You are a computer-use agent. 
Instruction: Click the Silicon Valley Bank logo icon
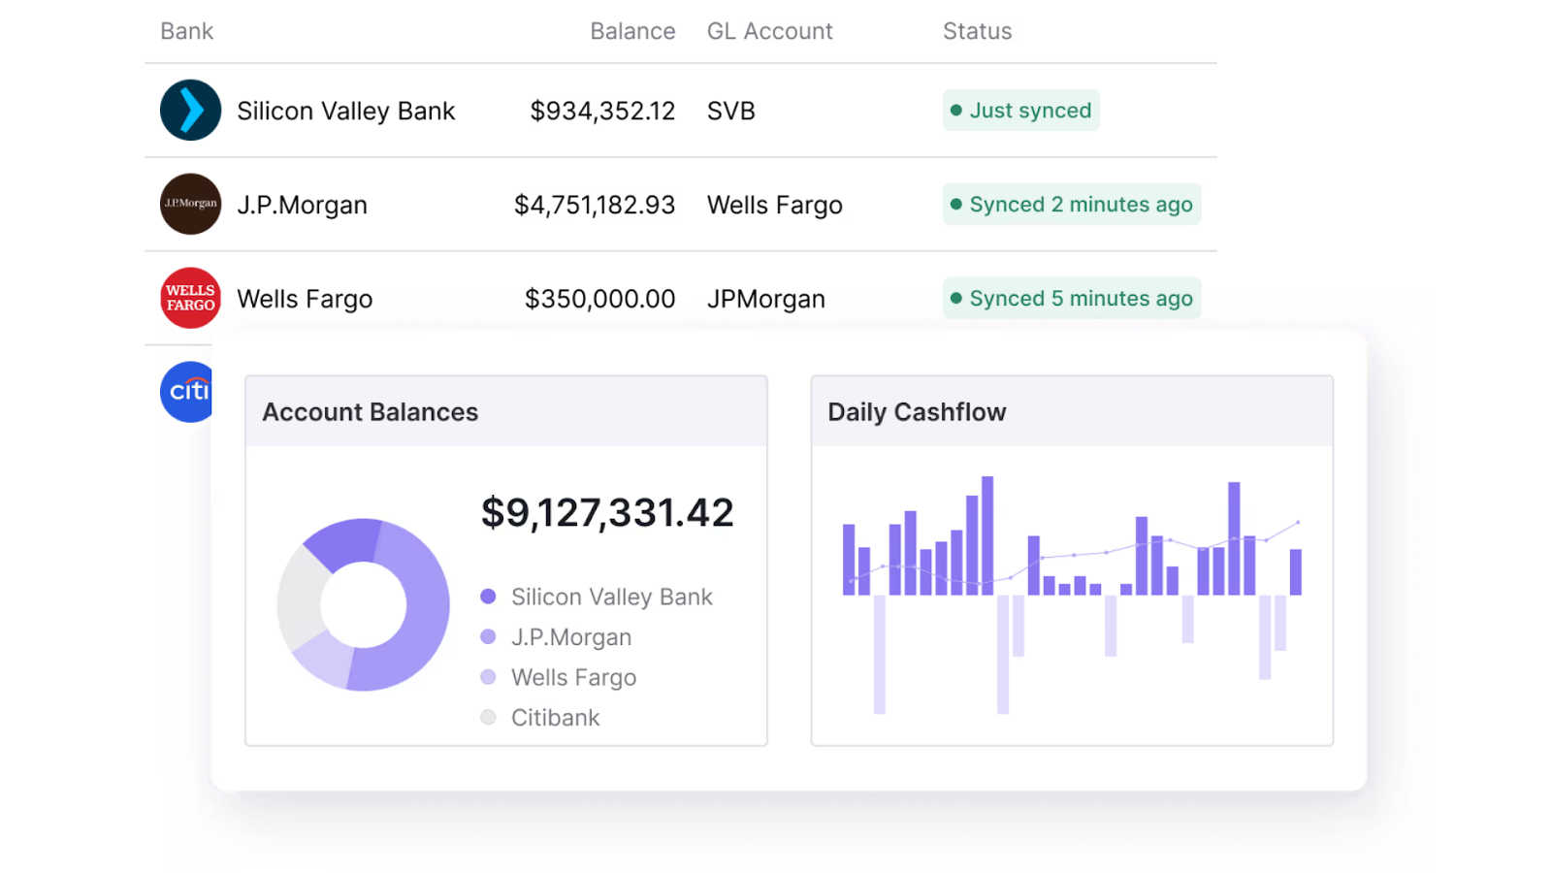pos(190,110)
